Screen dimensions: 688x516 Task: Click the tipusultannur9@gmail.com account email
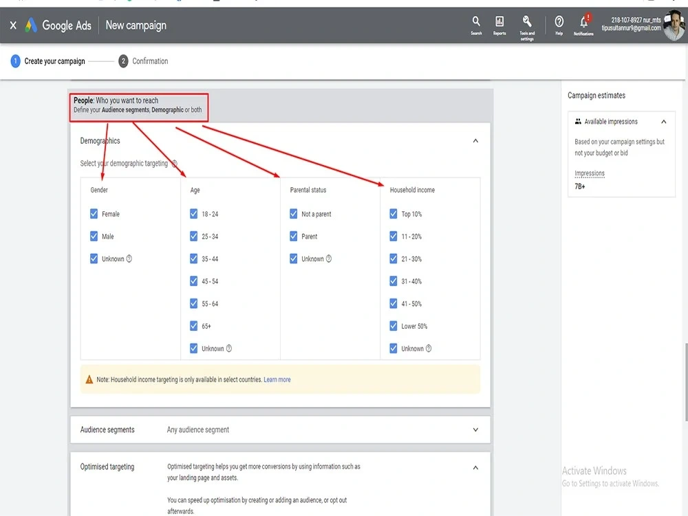point(631,28)
